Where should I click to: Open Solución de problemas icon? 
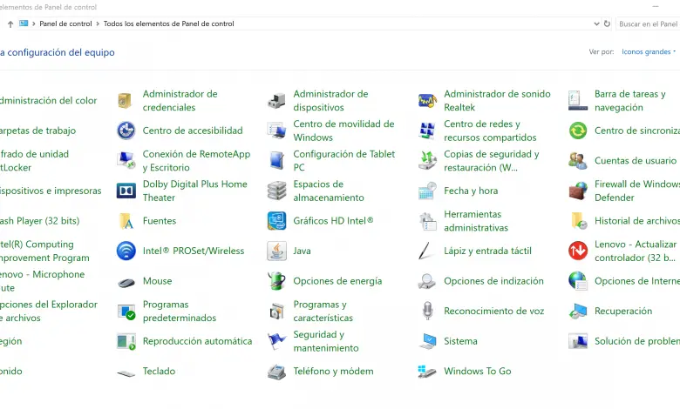578,341
